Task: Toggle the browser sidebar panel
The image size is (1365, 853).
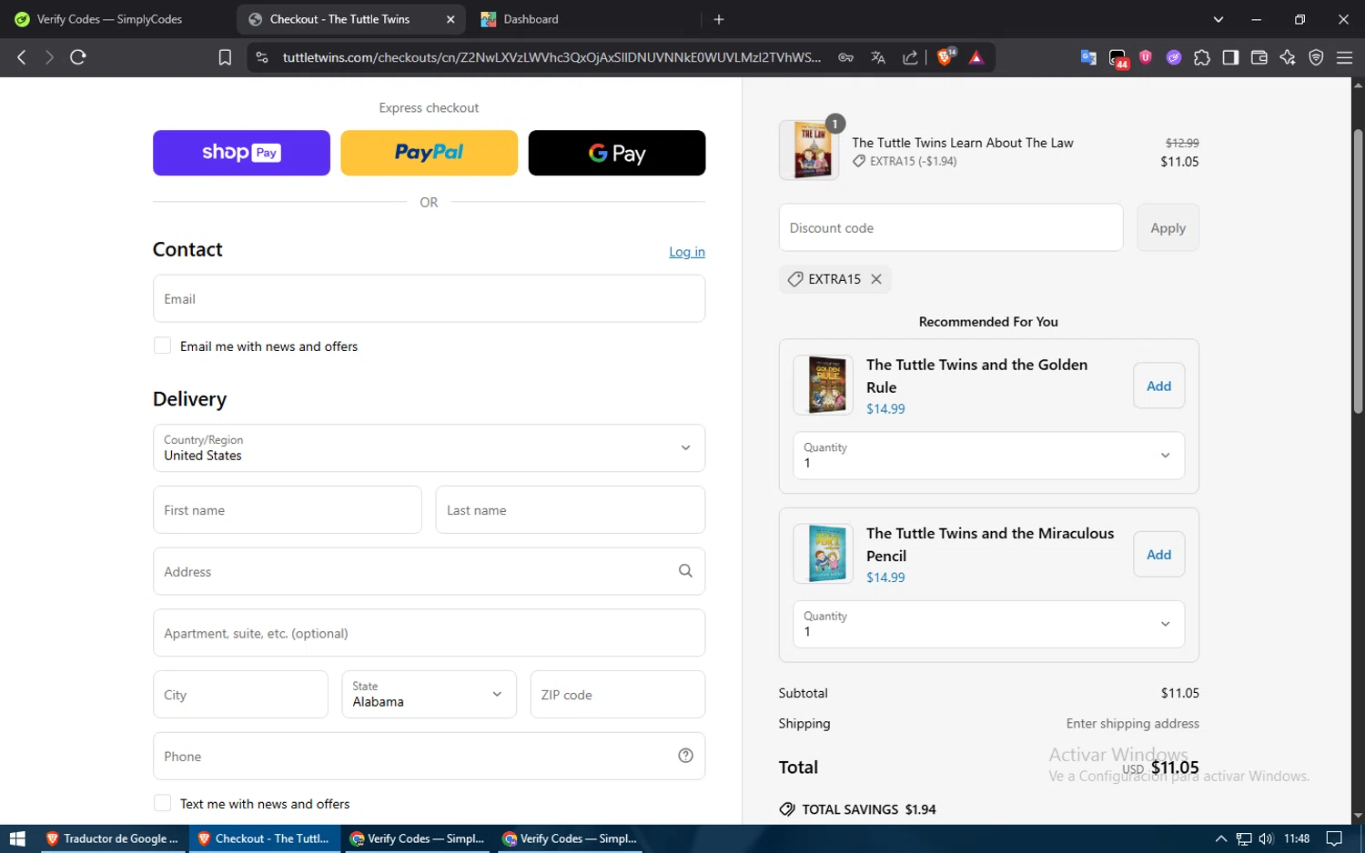Action: 1230,57
